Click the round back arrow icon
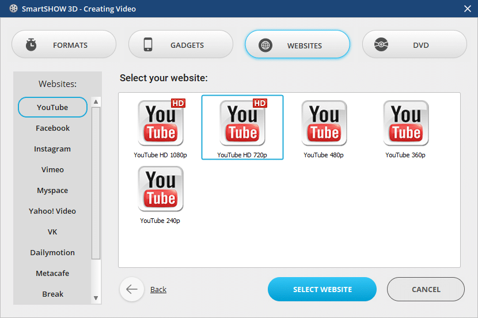Viewport: 478px width, 318px height. click(132, 289)
